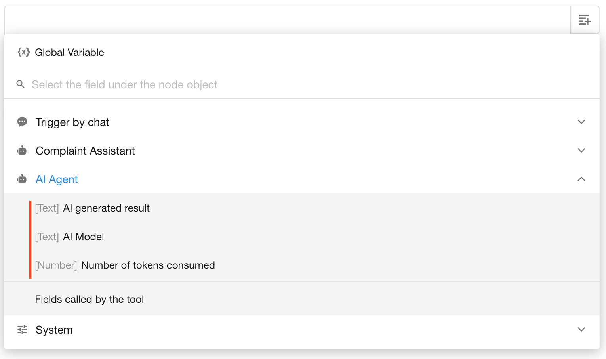Image resolution: width=606 pixels, height=359 pixels.
Task: Expand the System section chevron
Action: coord(581,330)
